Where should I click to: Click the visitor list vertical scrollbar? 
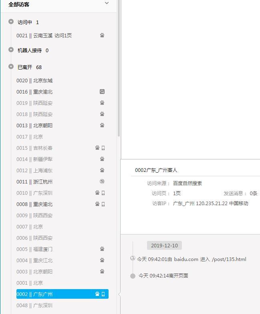tap(119, 68)
